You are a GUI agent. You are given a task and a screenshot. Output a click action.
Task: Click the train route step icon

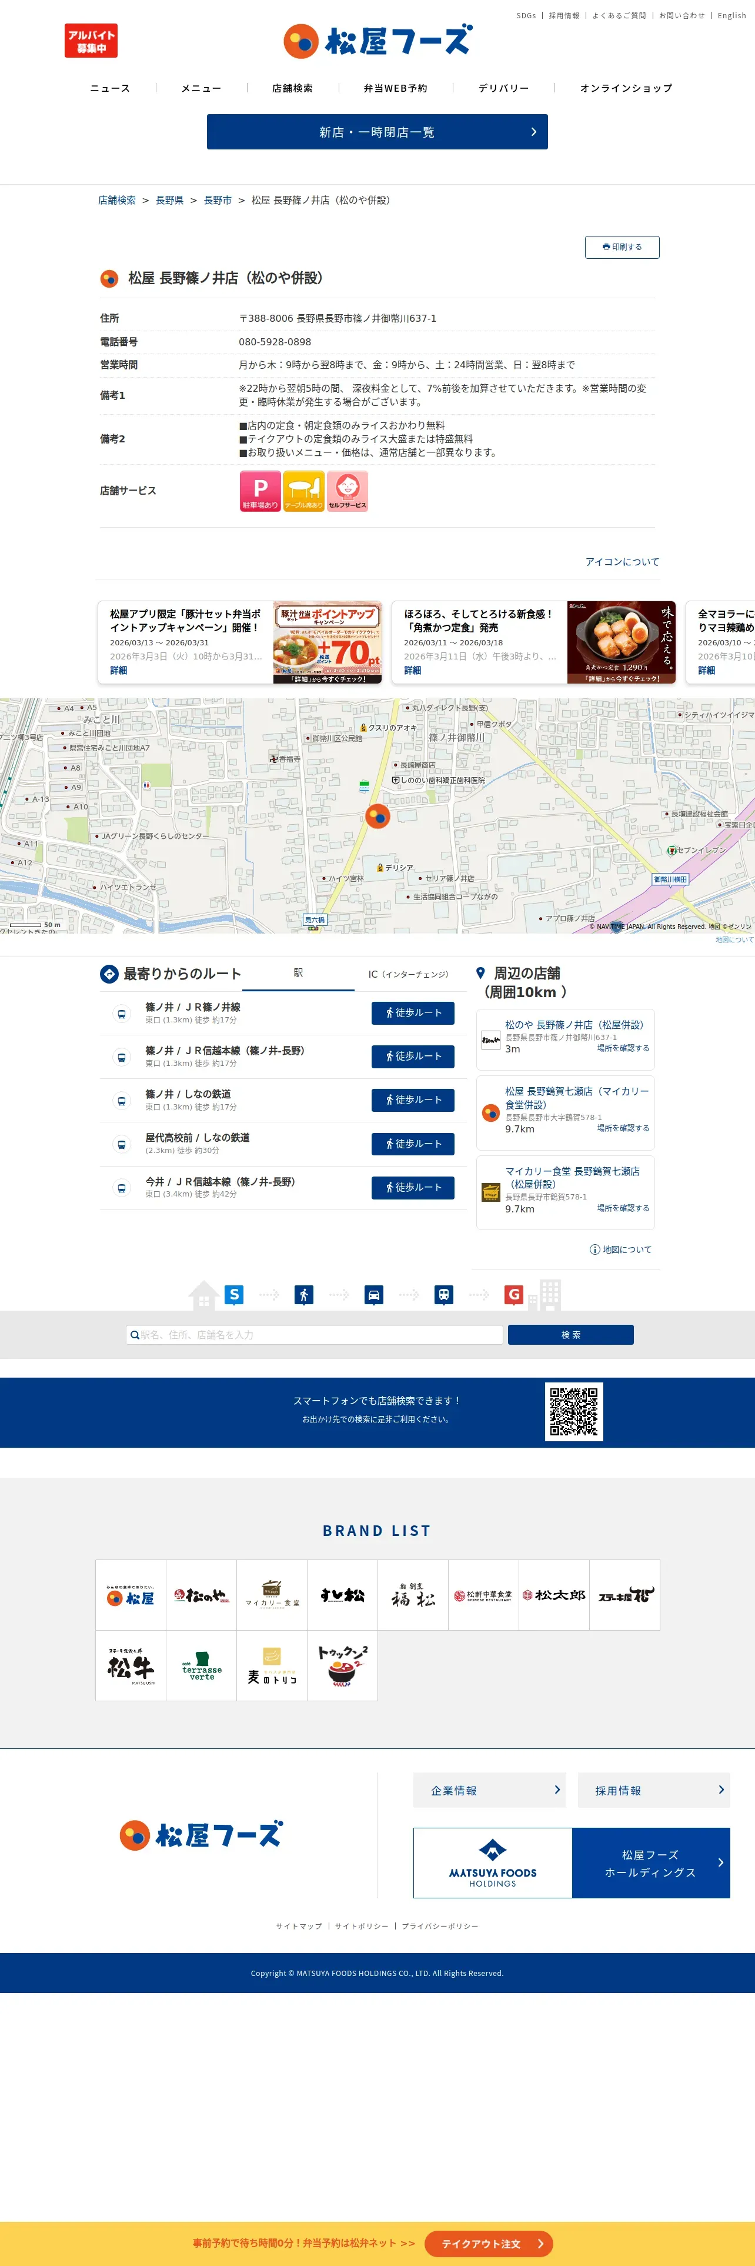[x=444, y=1295]
